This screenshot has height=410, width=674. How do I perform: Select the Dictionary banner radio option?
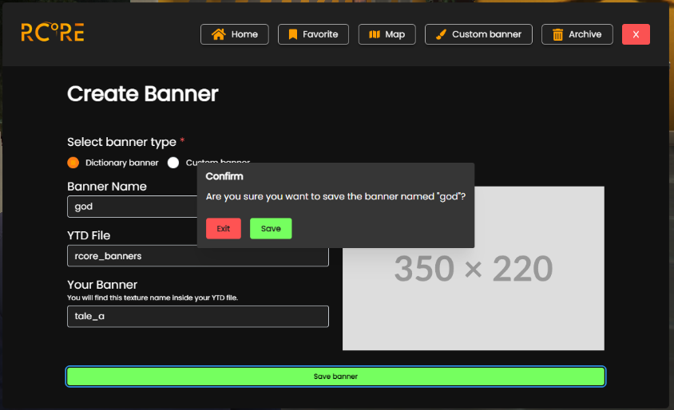73,163
